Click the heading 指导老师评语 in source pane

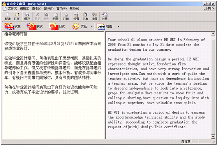[16, 34]
